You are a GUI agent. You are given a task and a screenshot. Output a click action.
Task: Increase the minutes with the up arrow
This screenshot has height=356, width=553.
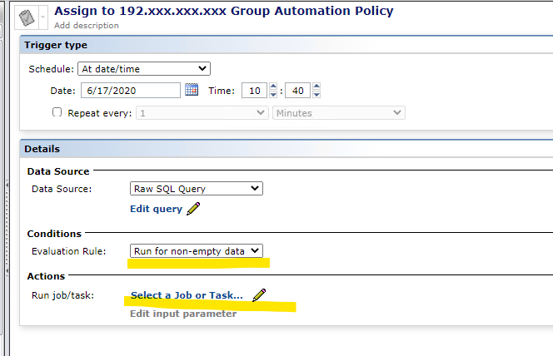316,87
